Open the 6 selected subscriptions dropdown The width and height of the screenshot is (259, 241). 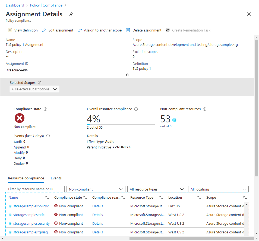[34, 89]
